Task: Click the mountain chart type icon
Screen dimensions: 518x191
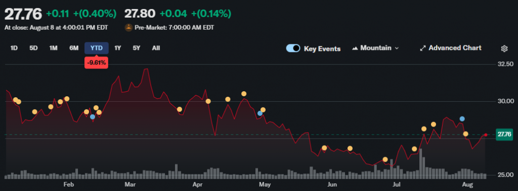Action: [355, 48]
